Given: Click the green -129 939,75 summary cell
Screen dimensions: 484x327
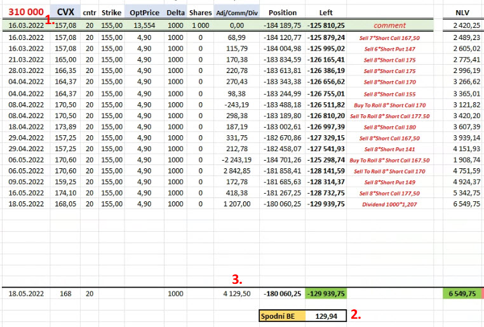Looking at the screenshot, I should coord(326,294).
